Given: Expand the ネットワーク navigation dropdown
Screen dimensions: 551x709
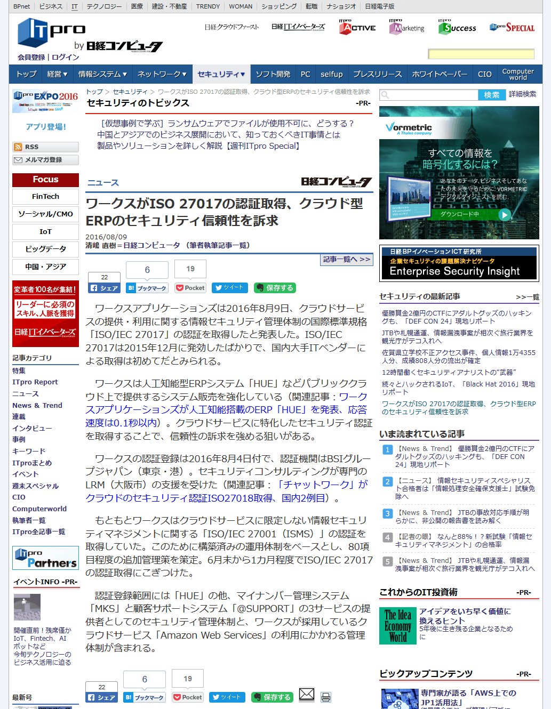Looking at the screenshot, I should coord(162,74).
